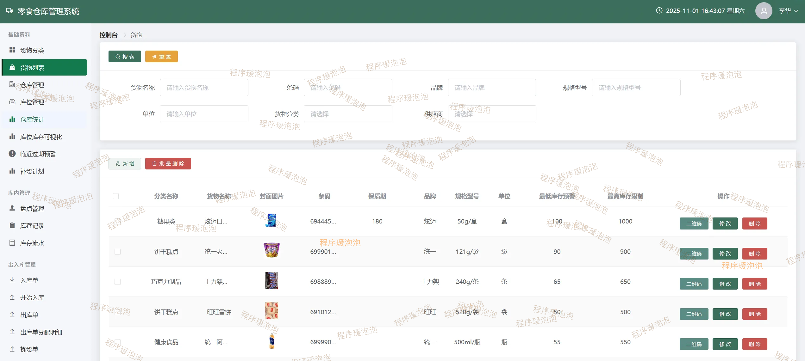This screenshot has height=361, width=805.
Task: Click the green 搜索 button
Action: (x=125, y=57)
